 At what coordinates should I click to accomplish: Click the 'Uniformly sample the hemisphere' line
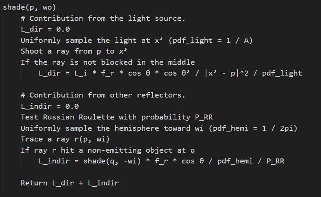159,128
